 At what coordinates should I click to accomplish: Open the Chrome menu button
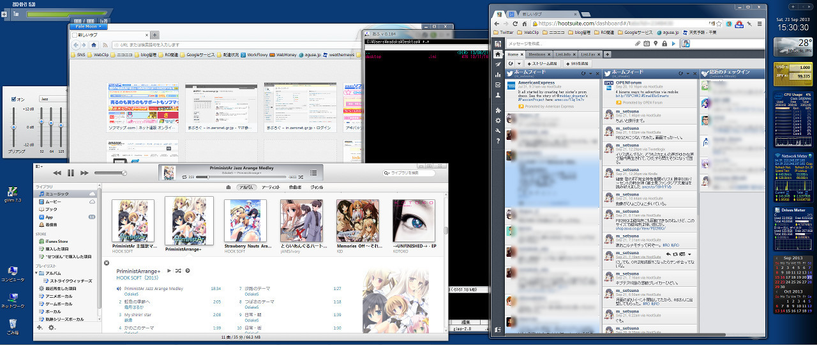pyautogui.click(x=759, y=23)
